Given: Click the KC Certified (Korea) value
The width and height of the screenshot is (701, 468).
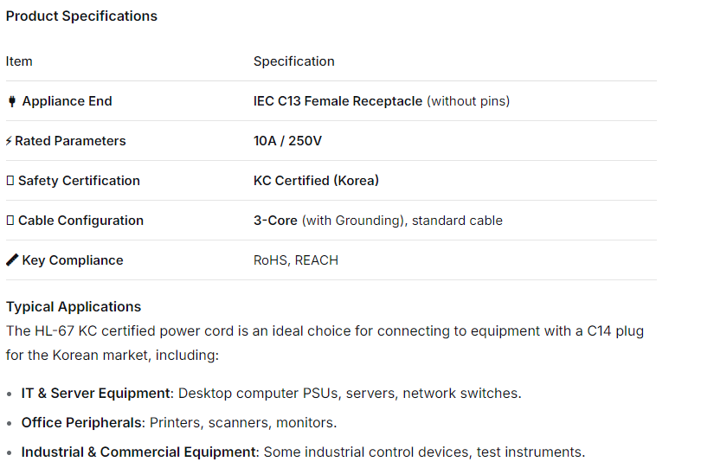Looking at the screenshot, I should point(316,181).
